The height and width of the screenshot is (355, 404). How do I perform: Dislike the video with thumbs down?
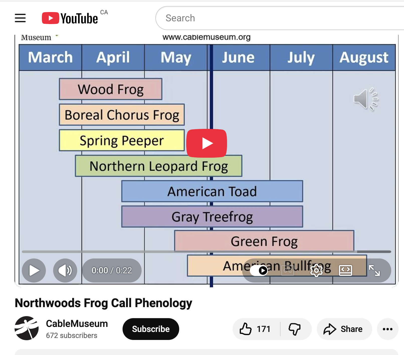295,329
